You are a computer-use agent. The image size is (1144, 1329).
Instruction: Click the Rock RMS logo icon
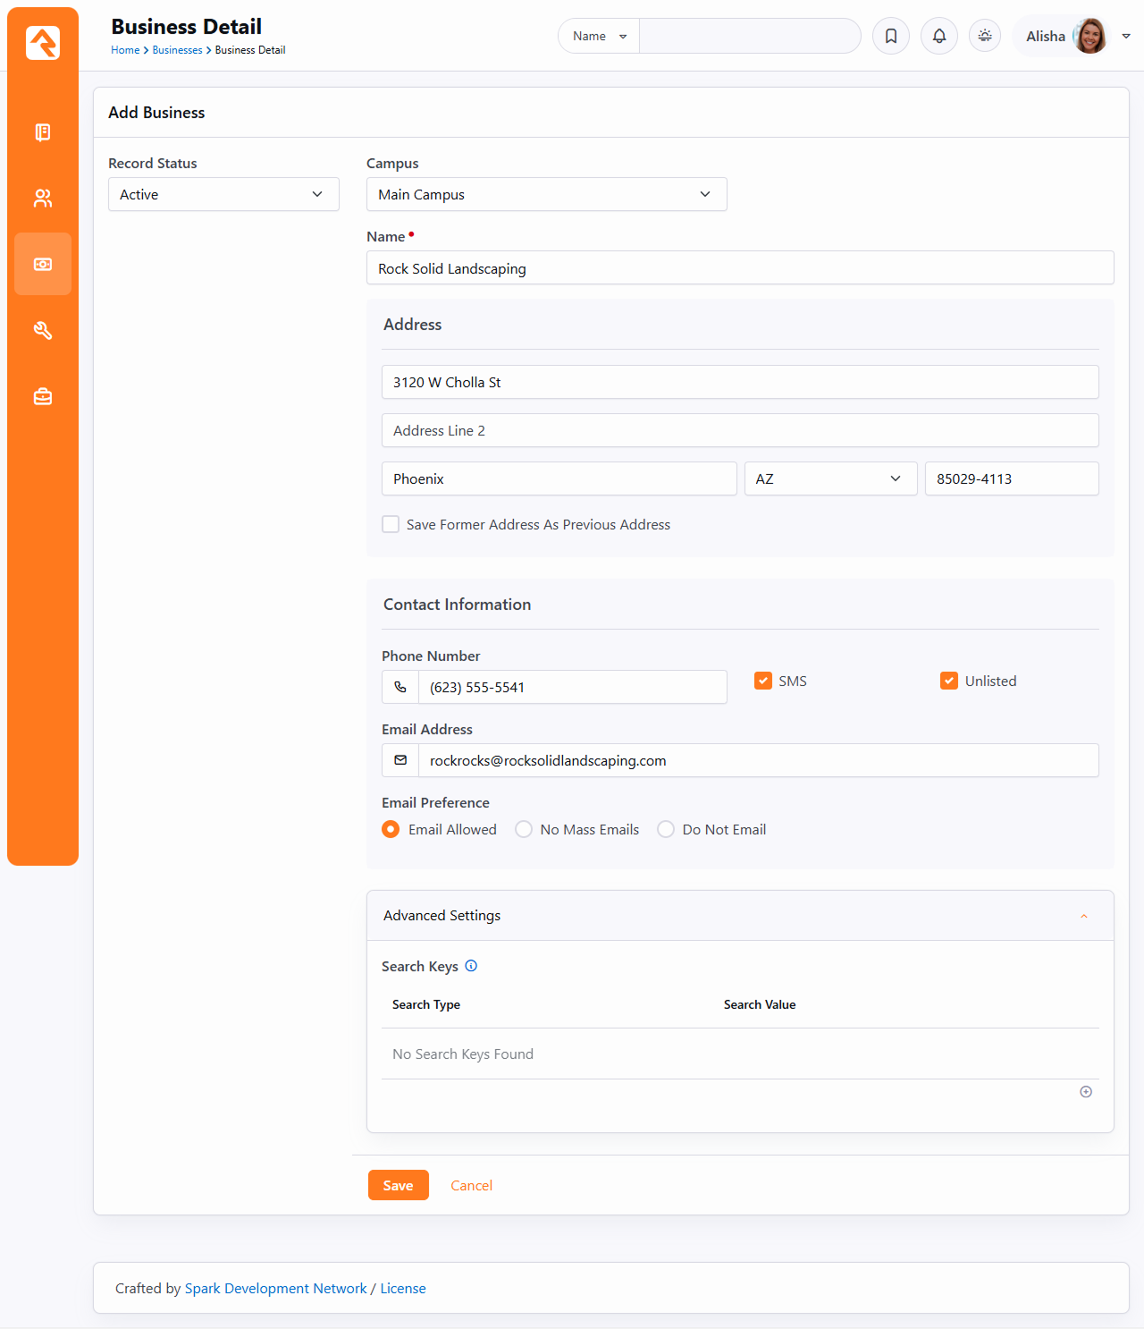click(x=43, y=43)
